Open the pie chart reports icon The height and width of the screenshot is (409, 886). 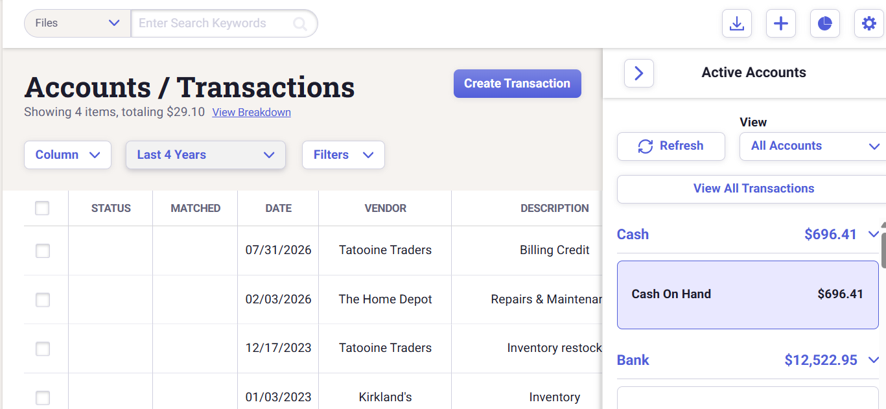[825, 24]
